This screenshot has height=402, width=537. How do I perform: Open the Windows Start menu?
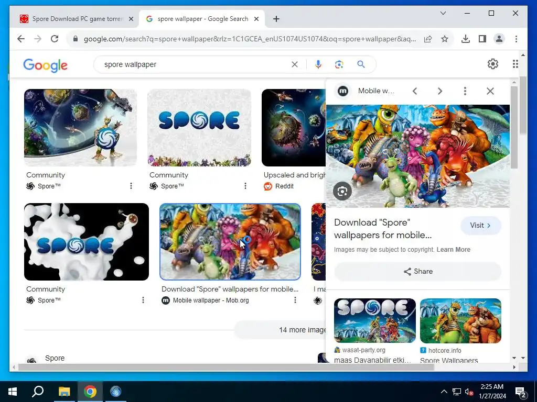click(13, 392)
